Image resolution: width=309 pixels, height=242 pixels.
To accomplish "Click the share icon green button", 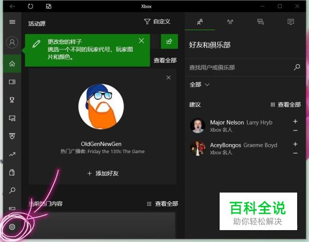I will pyautogui.click(x=169, y=41).
